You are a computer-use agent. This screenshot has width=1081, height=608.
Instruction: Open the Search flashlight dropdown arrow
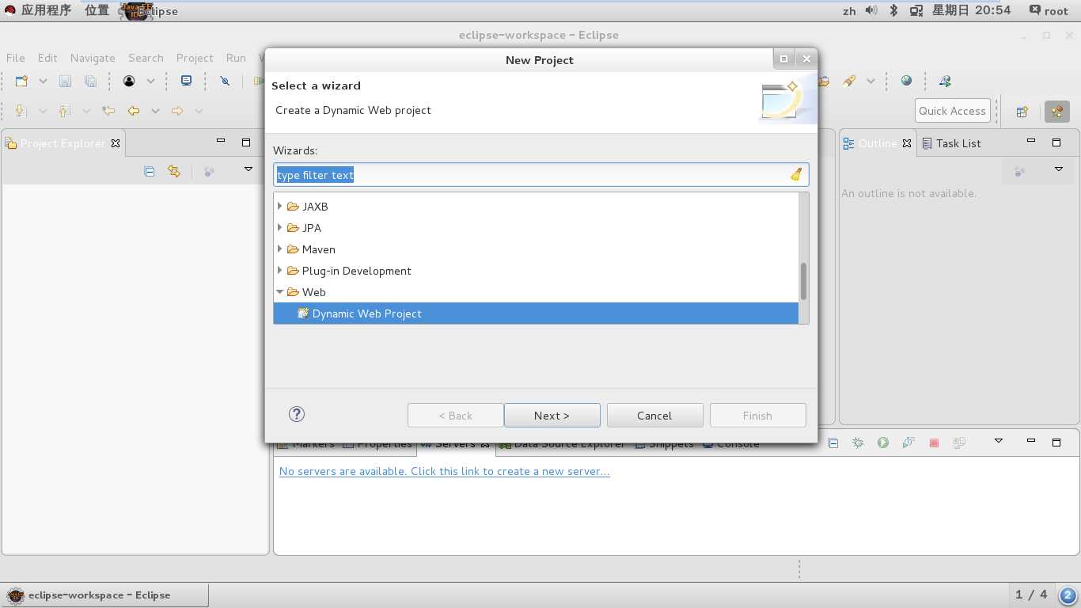click(x=870, y=81)
